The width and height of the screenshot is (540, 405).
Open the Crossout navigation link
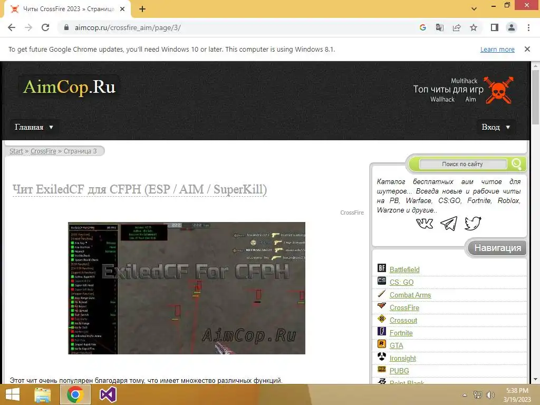coord(403,320)
